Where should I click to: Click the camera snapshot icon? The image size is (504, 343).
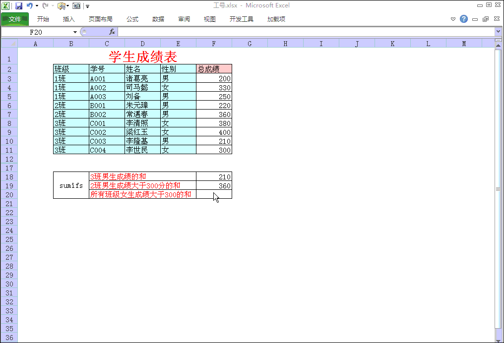pyautogui.click(x=76, y=6)
